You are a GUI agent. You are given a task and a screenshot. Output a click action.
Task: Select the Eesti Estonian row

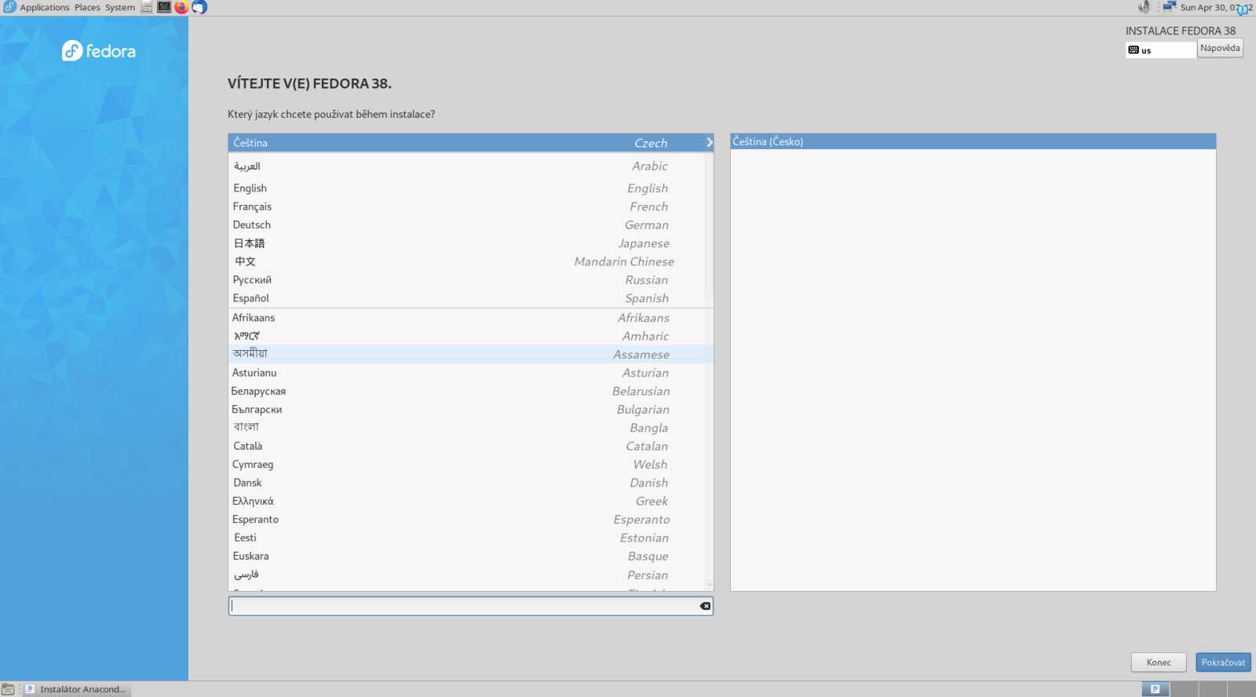pyautogui.click(x=470, y=538)
